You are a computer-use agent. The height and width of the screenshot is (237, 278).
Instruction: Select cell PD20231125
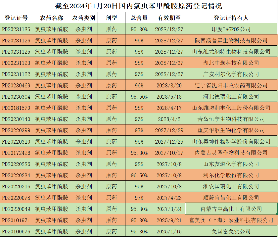point(16,51)
